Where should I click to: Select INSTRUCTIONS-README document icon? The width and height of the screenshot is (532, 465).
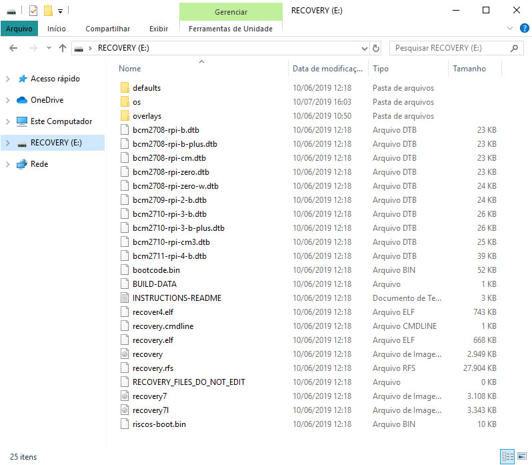125,298
